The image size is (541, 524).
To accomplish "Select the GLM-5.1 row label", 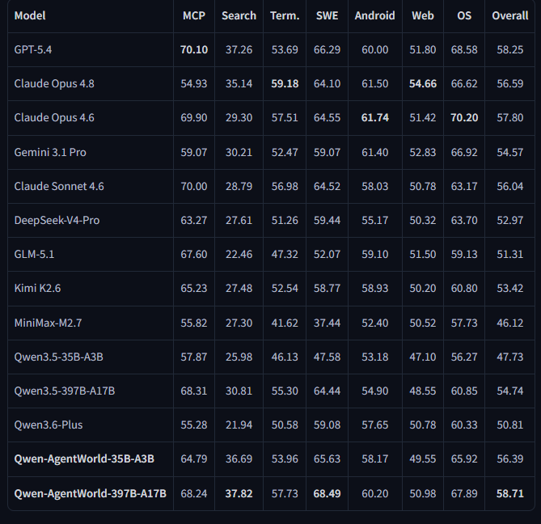I will 34,254.
